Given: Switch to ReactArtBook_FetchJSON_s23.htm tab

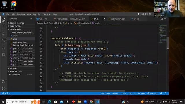Looking at the screenshot, I should click(71, 19).
